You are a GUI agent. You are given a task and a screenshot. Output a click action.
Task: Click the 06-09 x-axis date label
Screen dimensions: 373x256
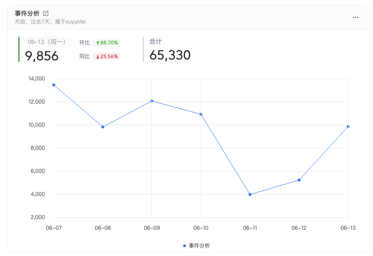pos(152,228)
